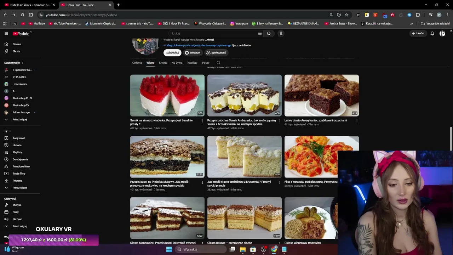Click the page's vertical scrollbar thumb
This screenshot has width=453, height=255.
[x=451, y=139]
